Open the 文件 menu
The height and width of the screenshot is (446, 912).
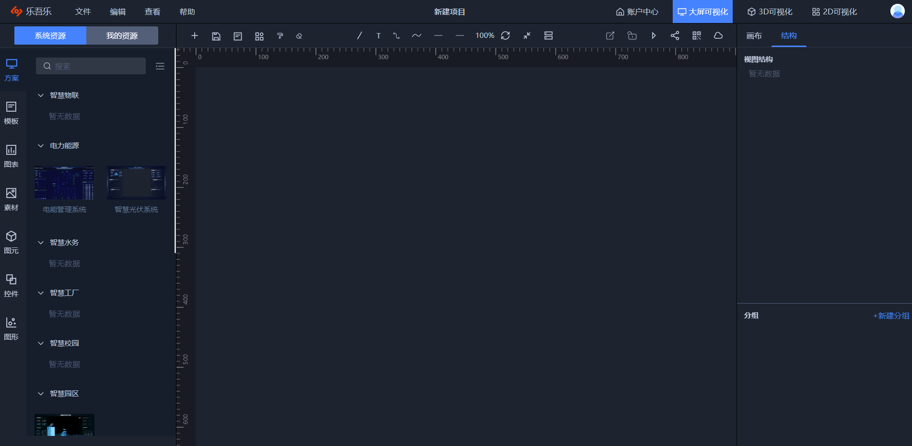pyautogui.click(x=83, y=12)
